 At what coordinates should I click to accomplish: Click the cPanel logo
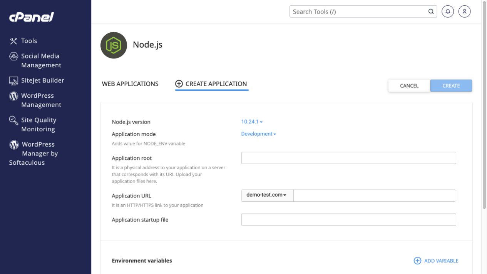(31, 17)
